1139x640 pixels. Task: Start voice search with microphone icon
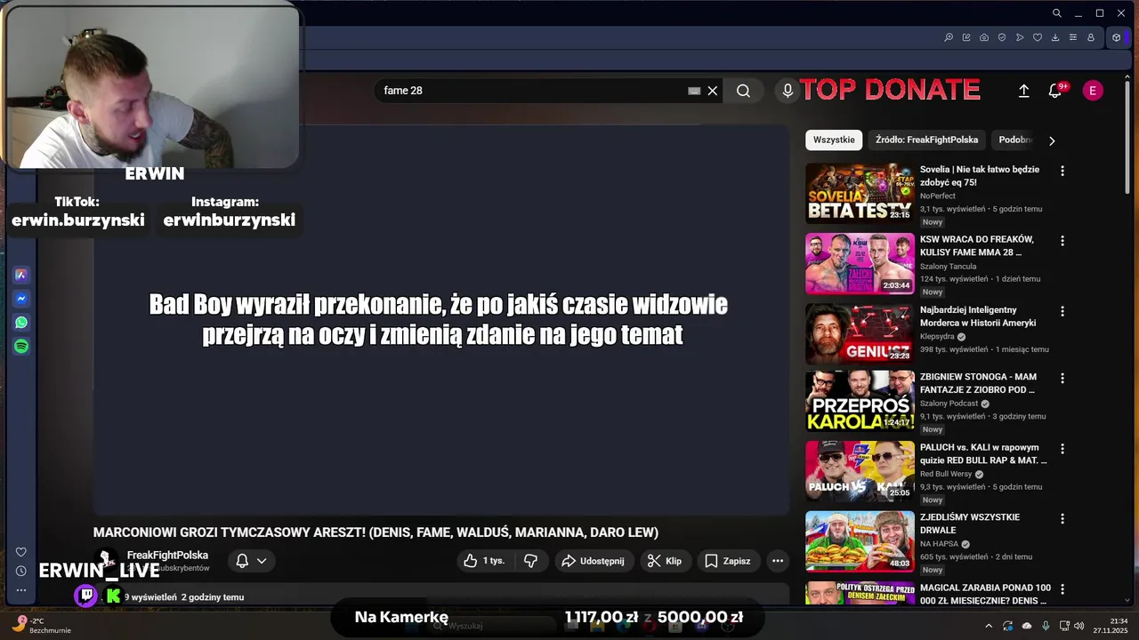pyautogui.click(x=788, y=91)
